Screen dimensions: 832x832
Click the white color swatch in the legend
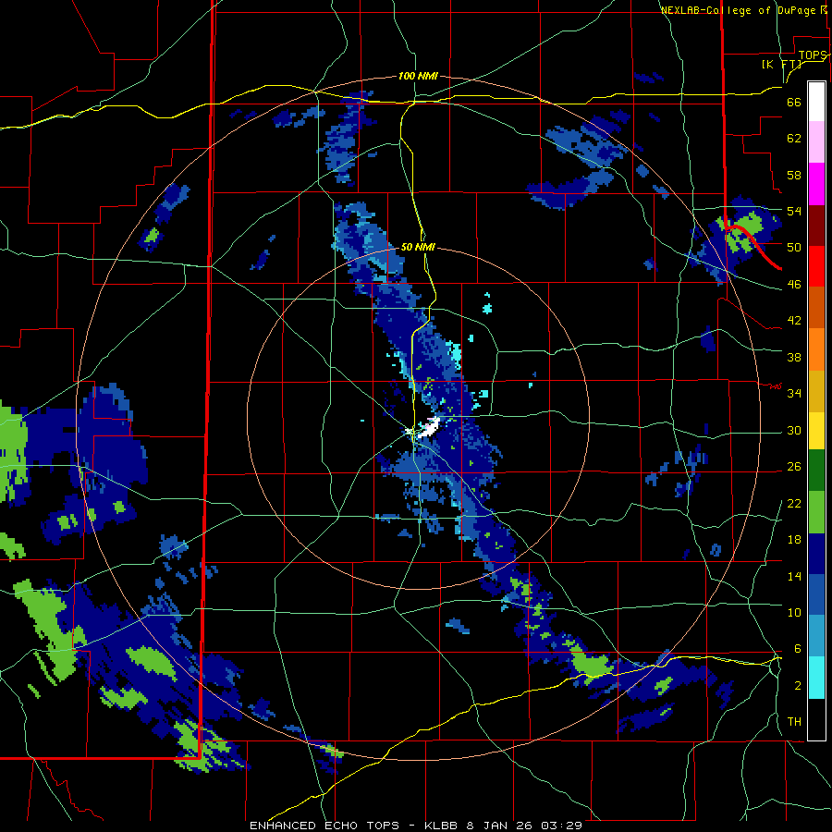click(x=816, y=102)
